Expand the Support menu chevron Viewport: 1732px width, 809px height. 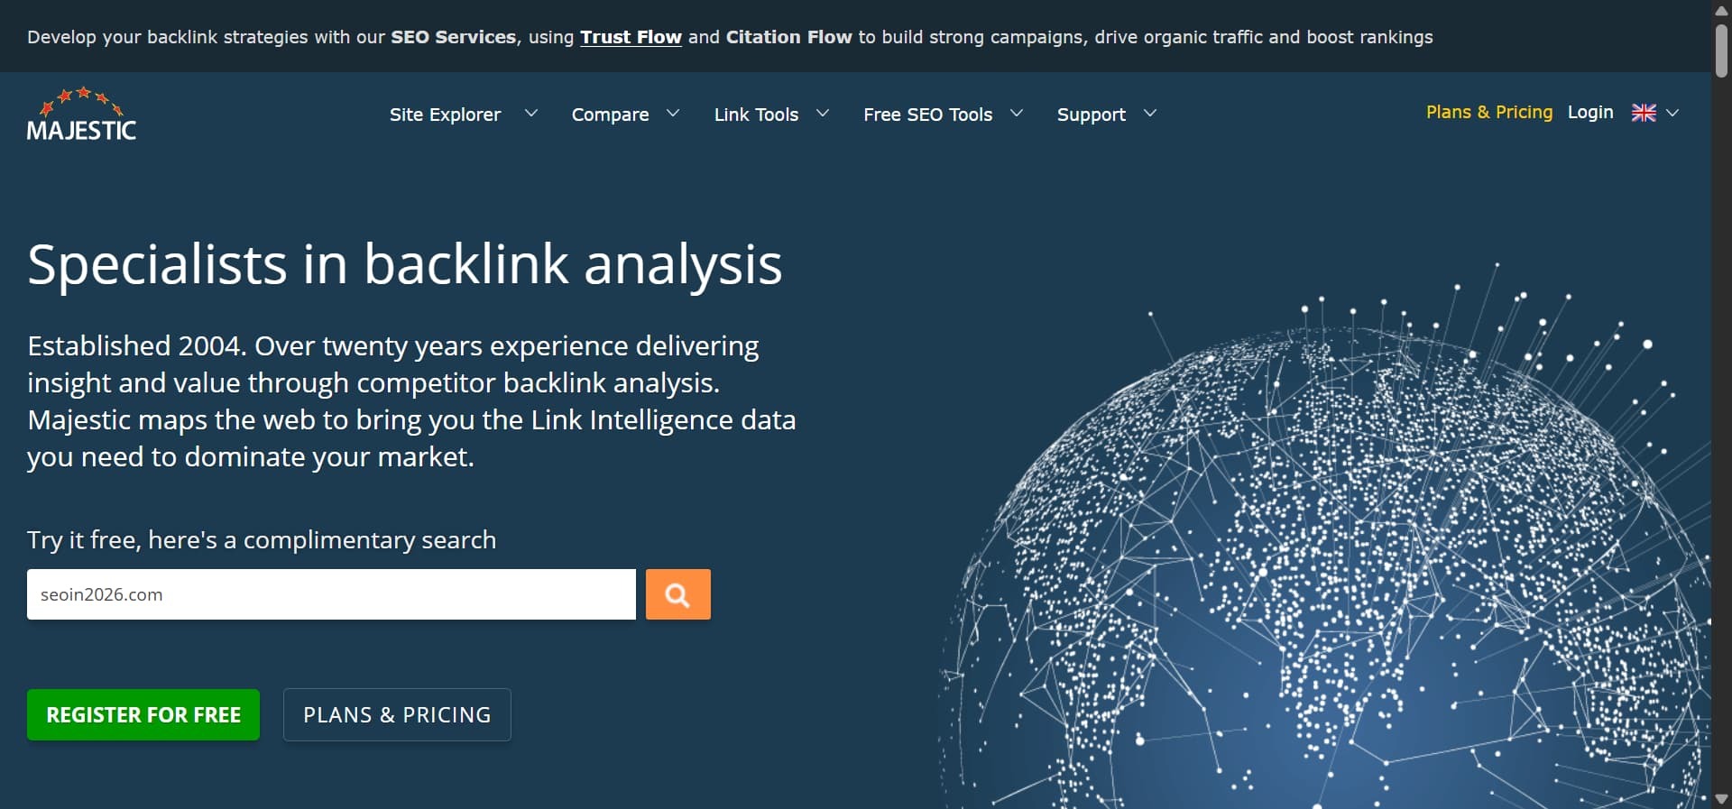click(x=1150, y=114)
